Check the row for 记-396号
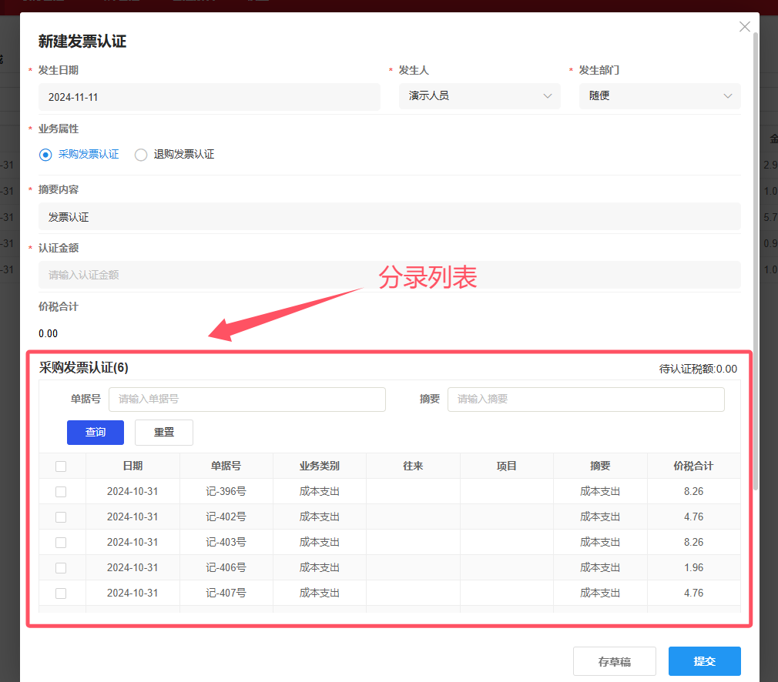The image size is (778, 682). (x=61, y=492)
